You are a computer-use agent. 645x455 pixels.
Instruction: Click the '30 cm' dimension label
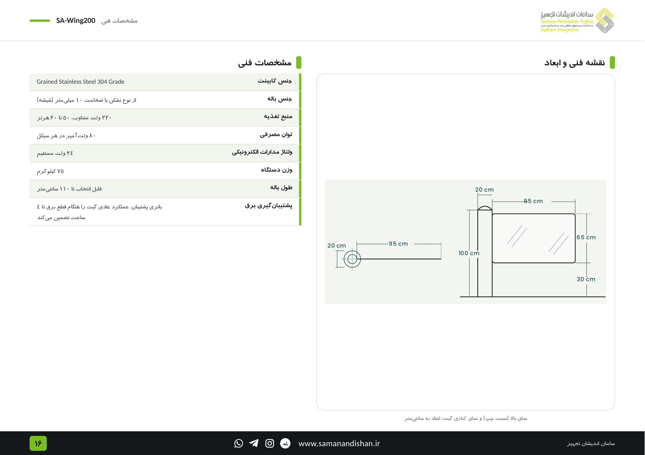point(586,279)
